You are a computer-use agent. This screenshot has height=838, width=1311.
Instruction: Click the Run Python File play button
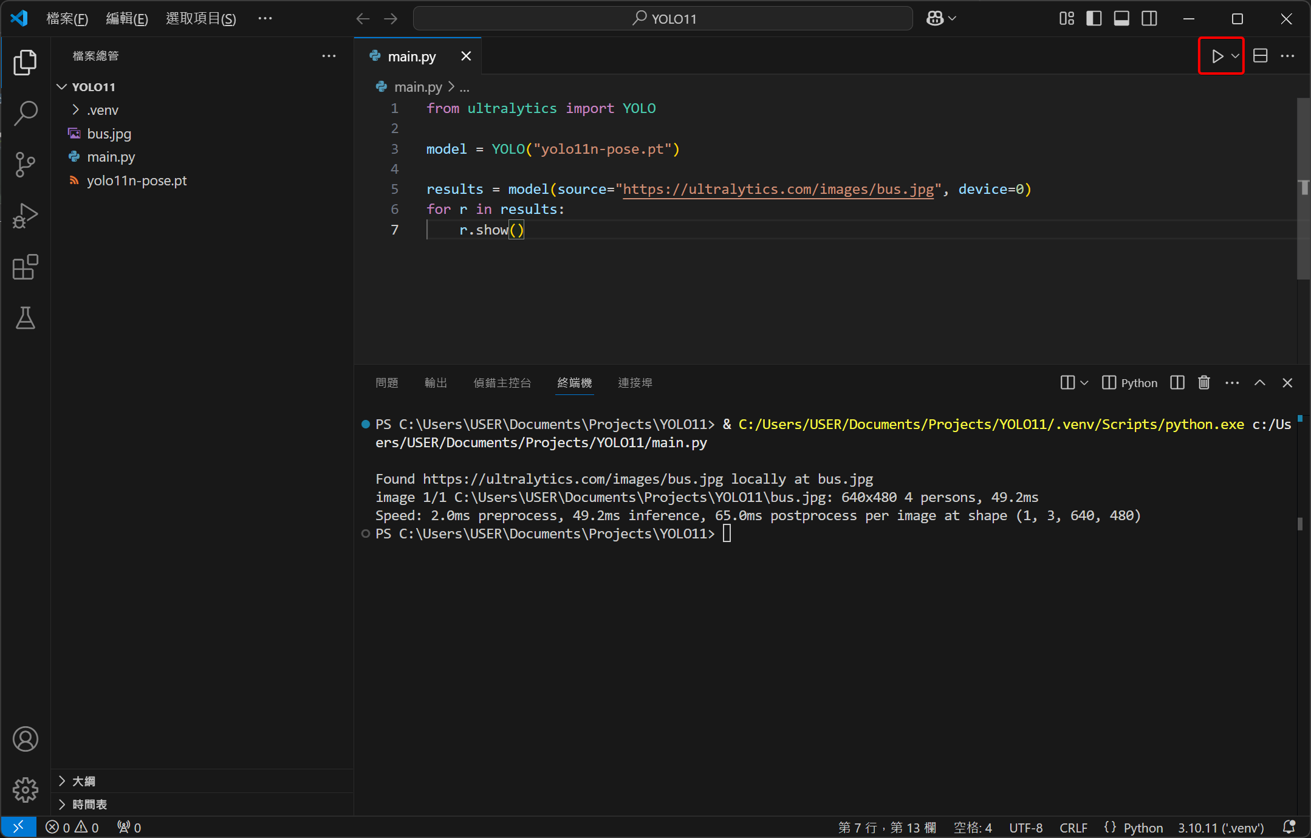[1217, 57]
